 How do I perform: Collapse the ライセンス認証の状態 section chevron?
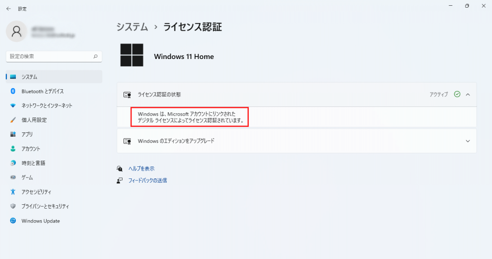tap(468, 94)
